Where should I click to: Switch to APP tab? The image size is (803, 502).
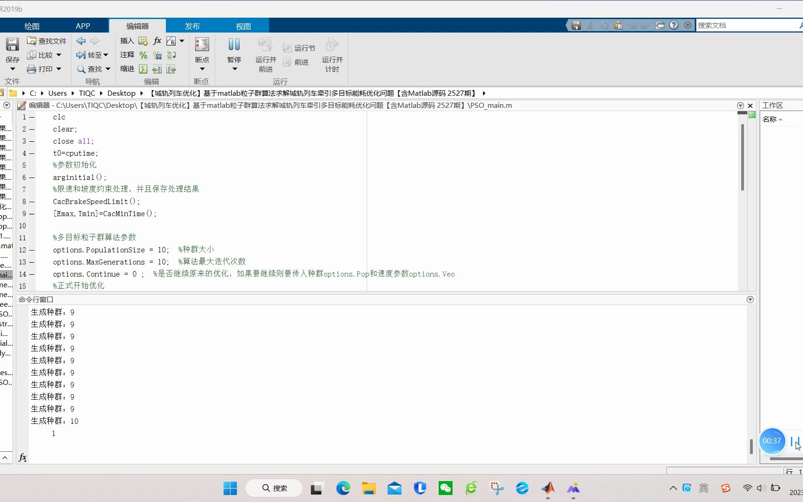pos(83,26)
